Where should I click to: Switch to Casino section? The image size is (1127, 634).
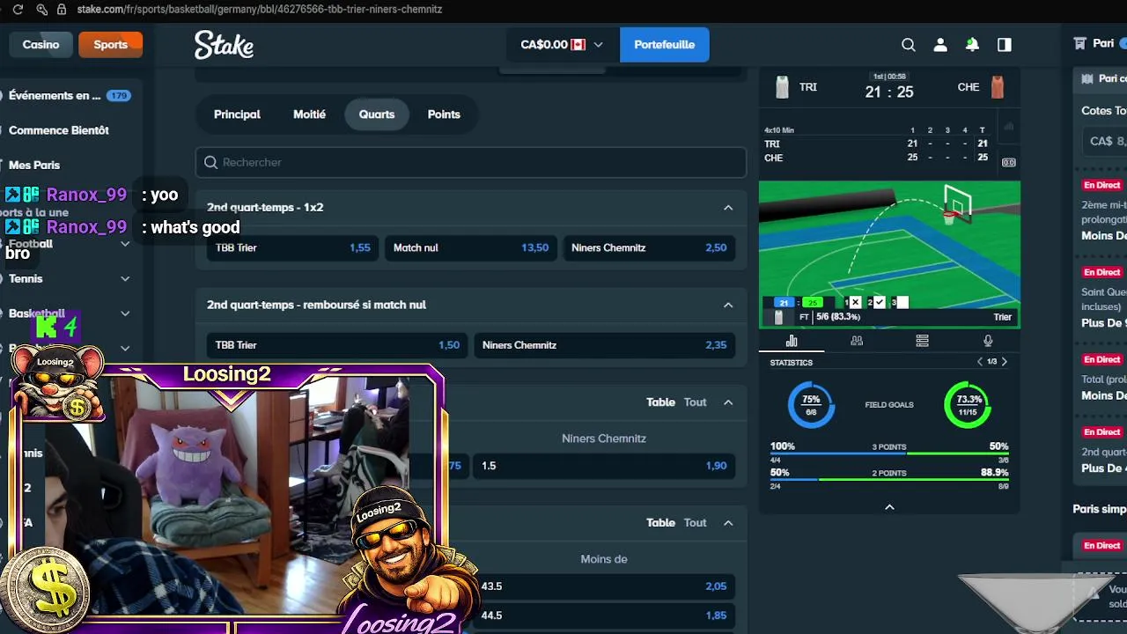point(40,45)
